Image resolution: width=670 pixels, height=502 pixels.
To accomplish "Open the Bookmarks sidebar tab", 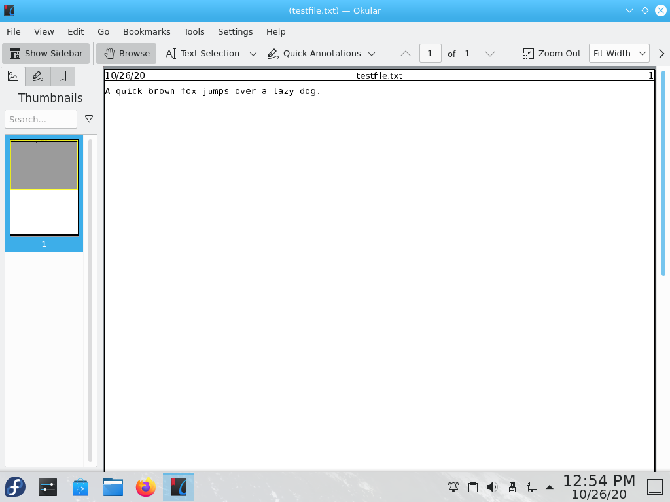I will 63,76.
